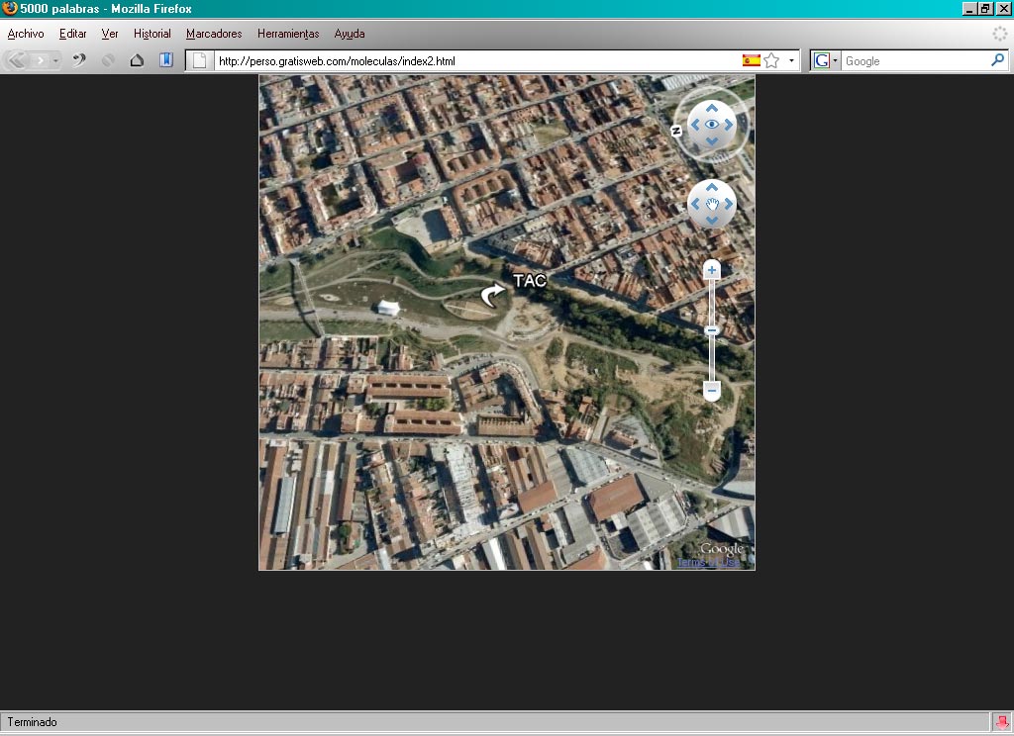This screenshot has width=1014, height=736.
Task: Reload the page using the toolbar
Action: 79,60
